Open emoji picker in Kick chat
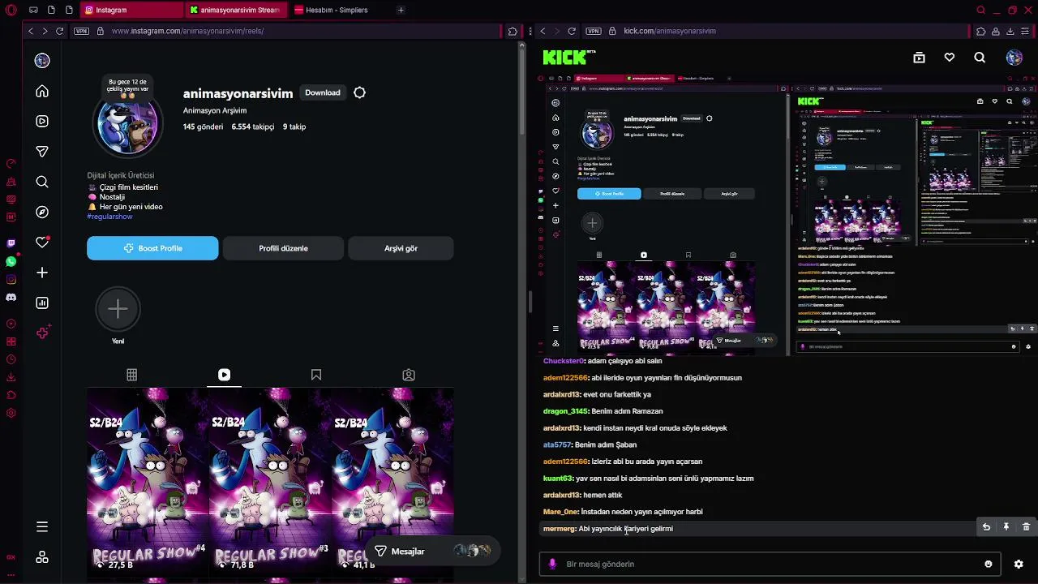This screenshot has height=584, width=1038. click(988, 564)
